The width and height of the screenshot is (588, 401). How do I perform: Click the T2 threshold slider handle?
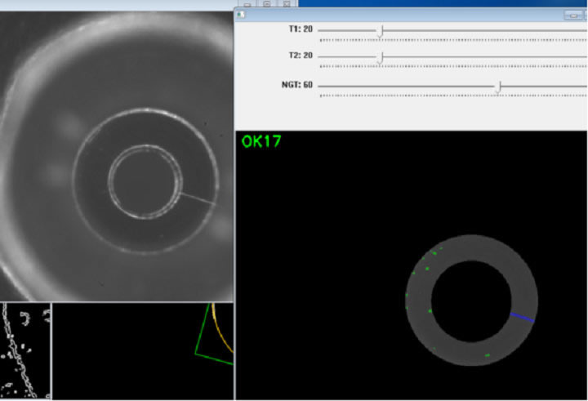[x=381, y=56]
